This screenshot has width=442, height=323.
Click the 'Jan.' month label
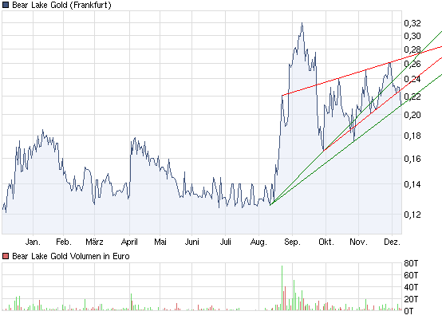(33, 242)
